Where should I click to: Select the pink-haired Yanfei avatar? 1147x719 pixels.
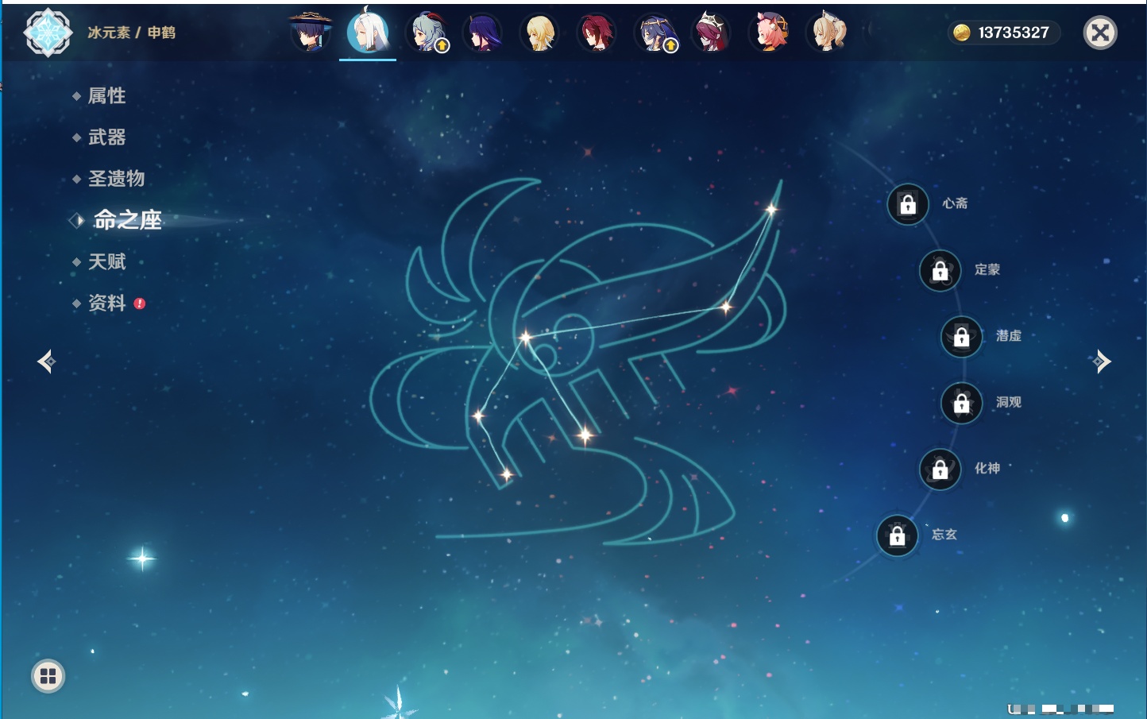(769, 33)
